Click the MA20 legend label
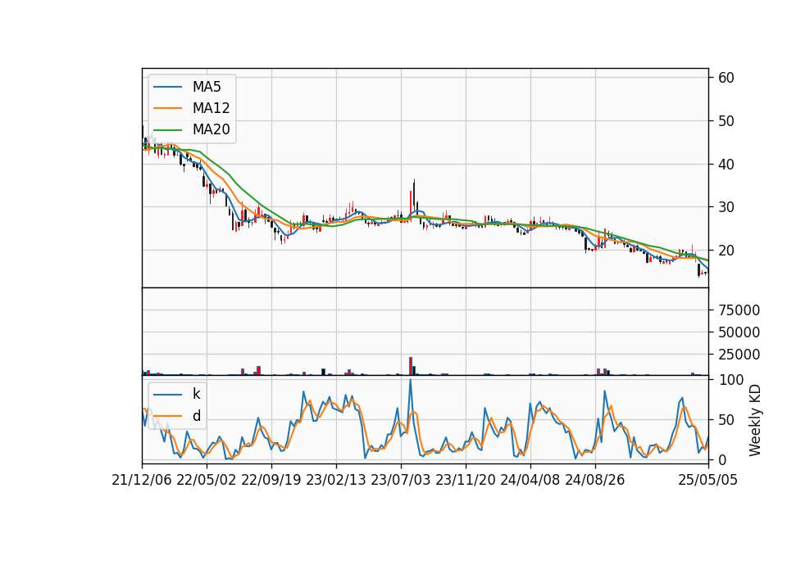 [x=211, y=129]
